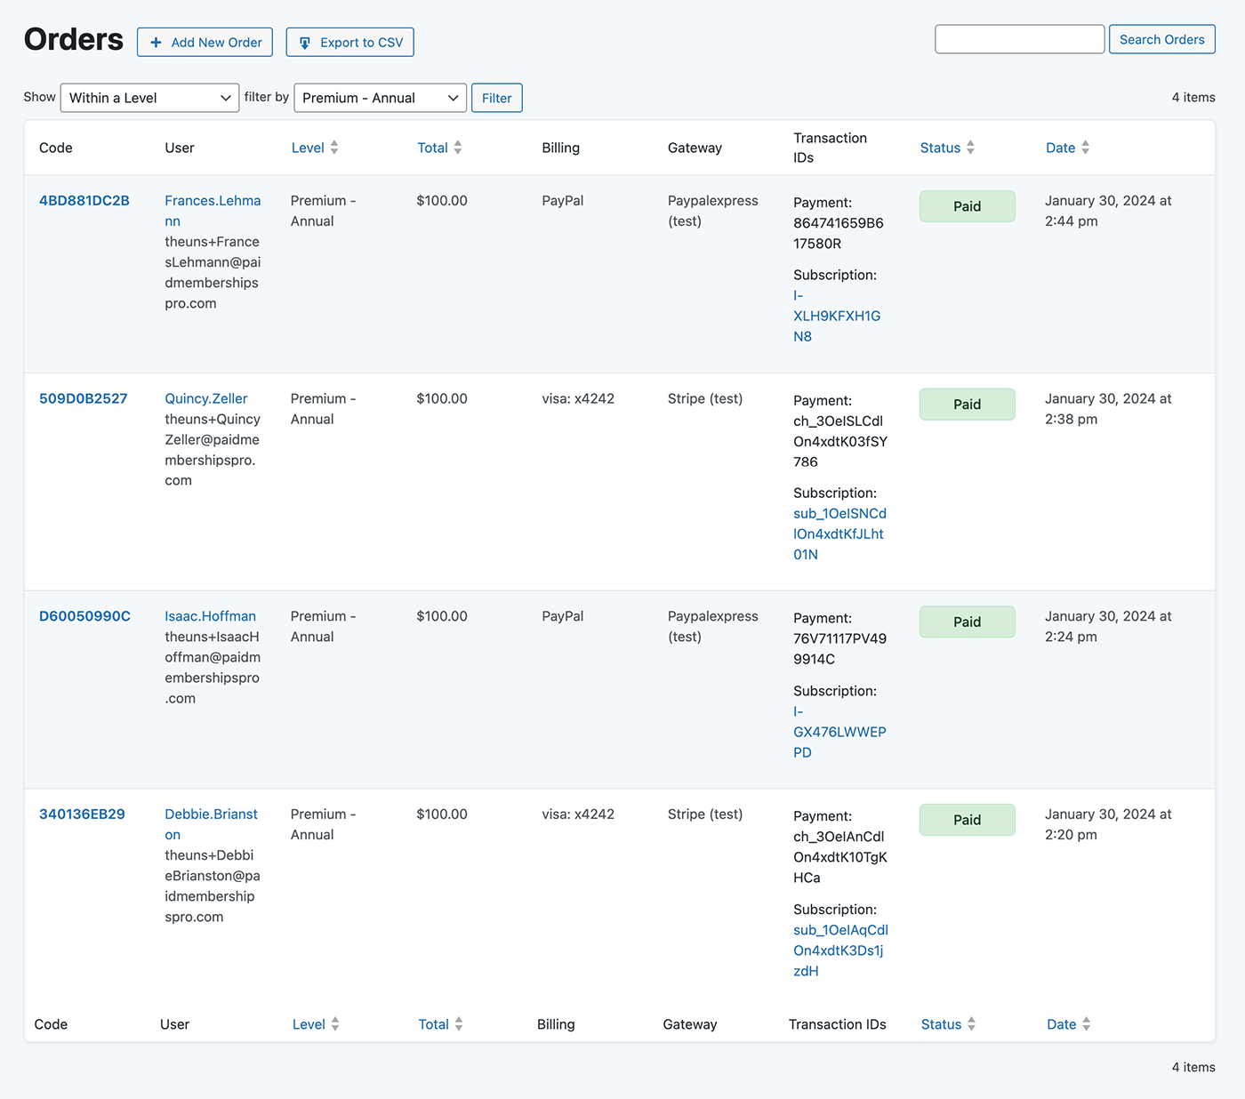The width and height of the screenshot is (1245, 1099).
Task: Click the sort arrows next to Status header
Action: tap(970, 147)
